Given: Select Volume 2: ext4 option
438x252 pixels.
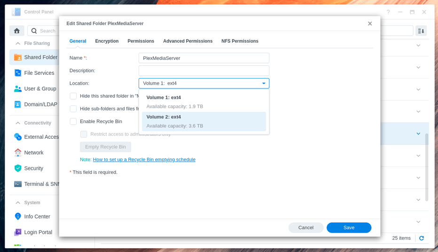Looking at the screenshot, I should point(204,121).
